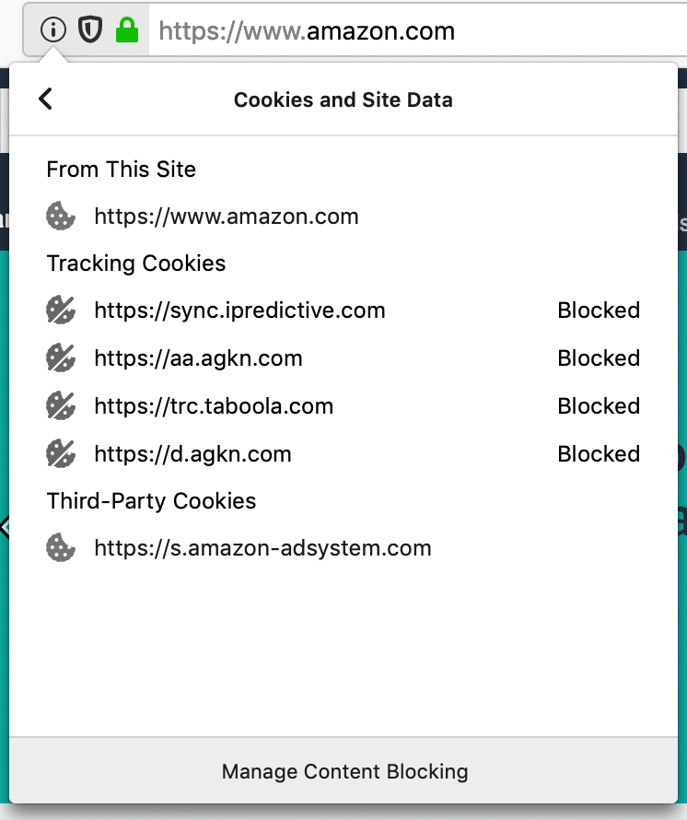The height and width of the screenshot is (820, 687).
Task: Click cookie icon beside www.amazon.com
Action: (61, 217)
